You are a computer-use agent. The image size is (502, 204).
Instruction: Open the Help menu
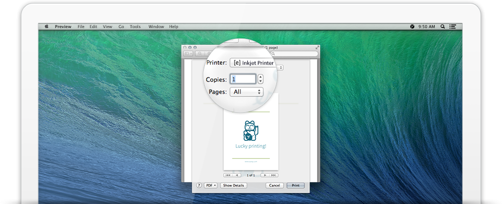[x=173, y=27]
